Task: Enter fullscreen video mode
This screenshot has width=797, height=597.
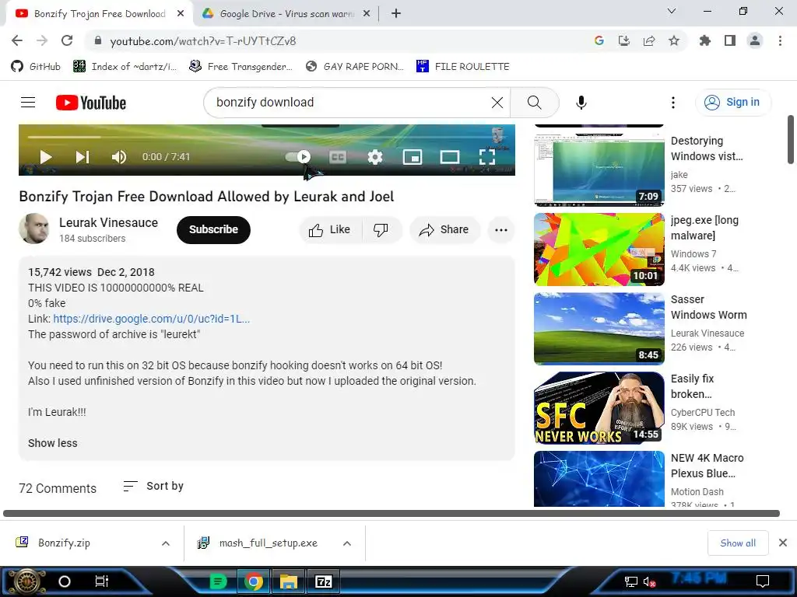Action: [487, 157]
